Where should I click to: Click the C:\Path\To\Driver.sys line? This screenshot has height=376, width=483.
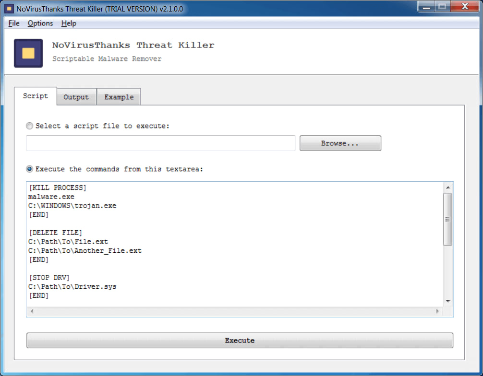(72, 286)
